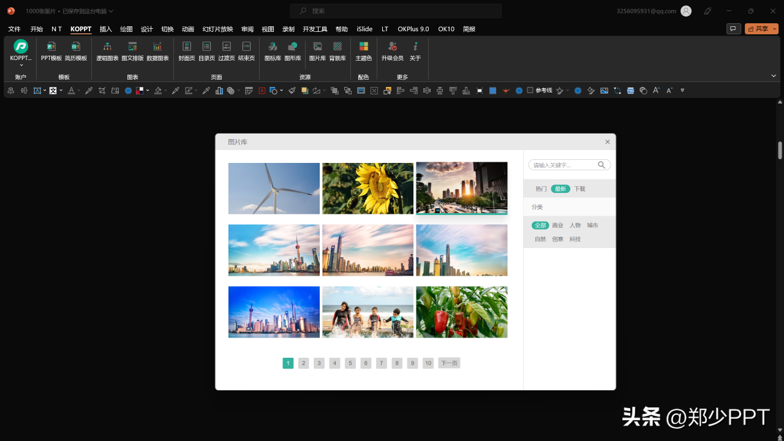Select the 最新 filter
This screenshot has width=784, height=441.
point(560,189)
